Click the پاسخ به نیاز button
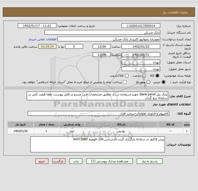 [x=150, y=161]
